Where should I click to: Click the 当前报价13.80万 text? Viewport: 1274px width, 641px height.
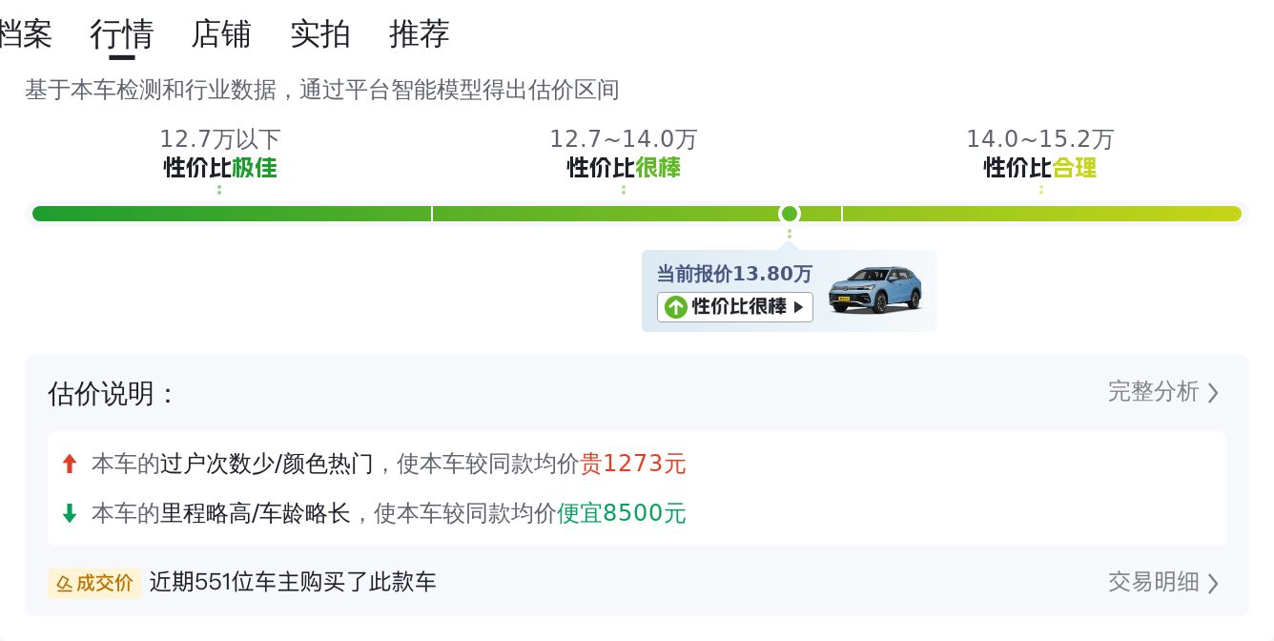click(734, 274)
